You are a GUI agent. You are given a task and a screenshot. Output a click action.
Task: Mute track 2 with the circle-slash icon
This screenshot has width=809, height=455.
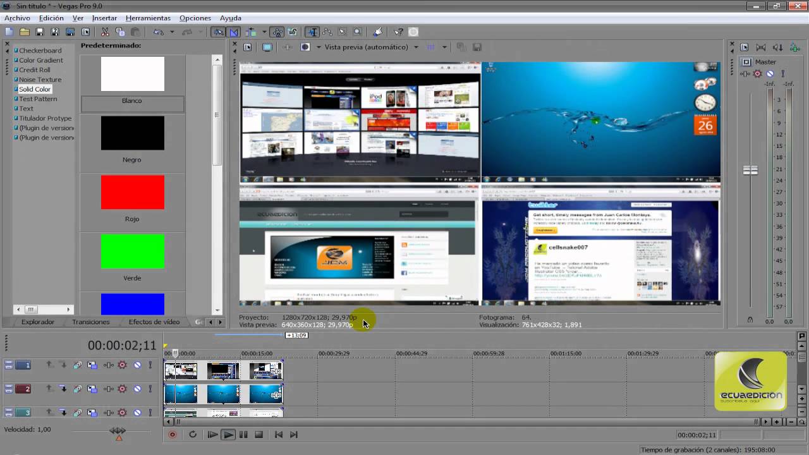tap(137, 389)
